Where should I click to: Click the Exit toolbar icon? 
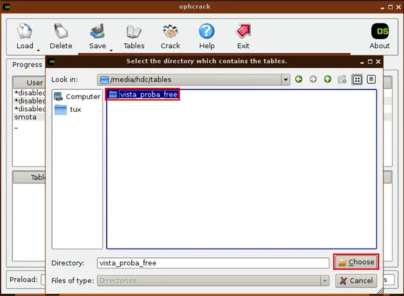point(243,36)
